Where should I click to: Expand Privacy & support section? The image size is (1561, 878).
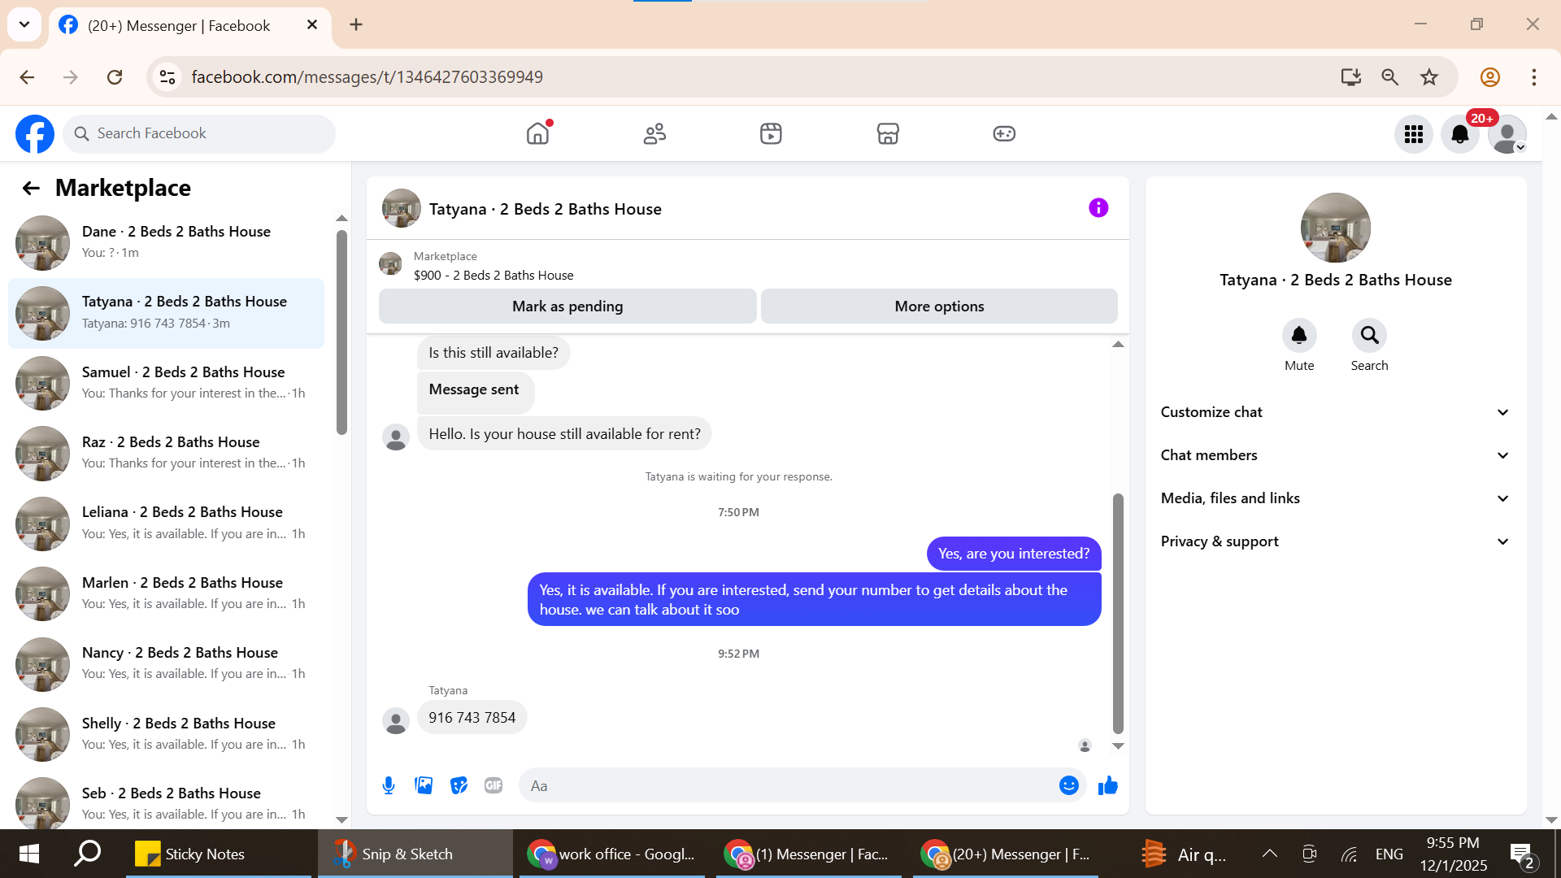coord(1335,541)
